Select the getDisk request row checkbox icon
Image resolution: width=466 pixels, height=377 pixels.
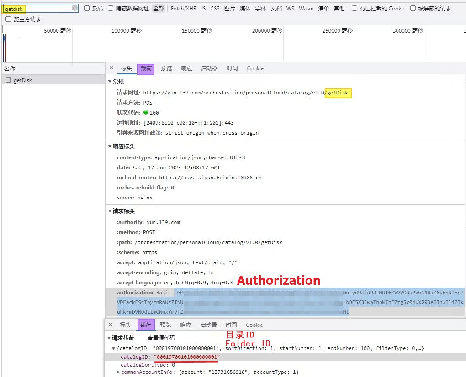click(x=8, y=80)
